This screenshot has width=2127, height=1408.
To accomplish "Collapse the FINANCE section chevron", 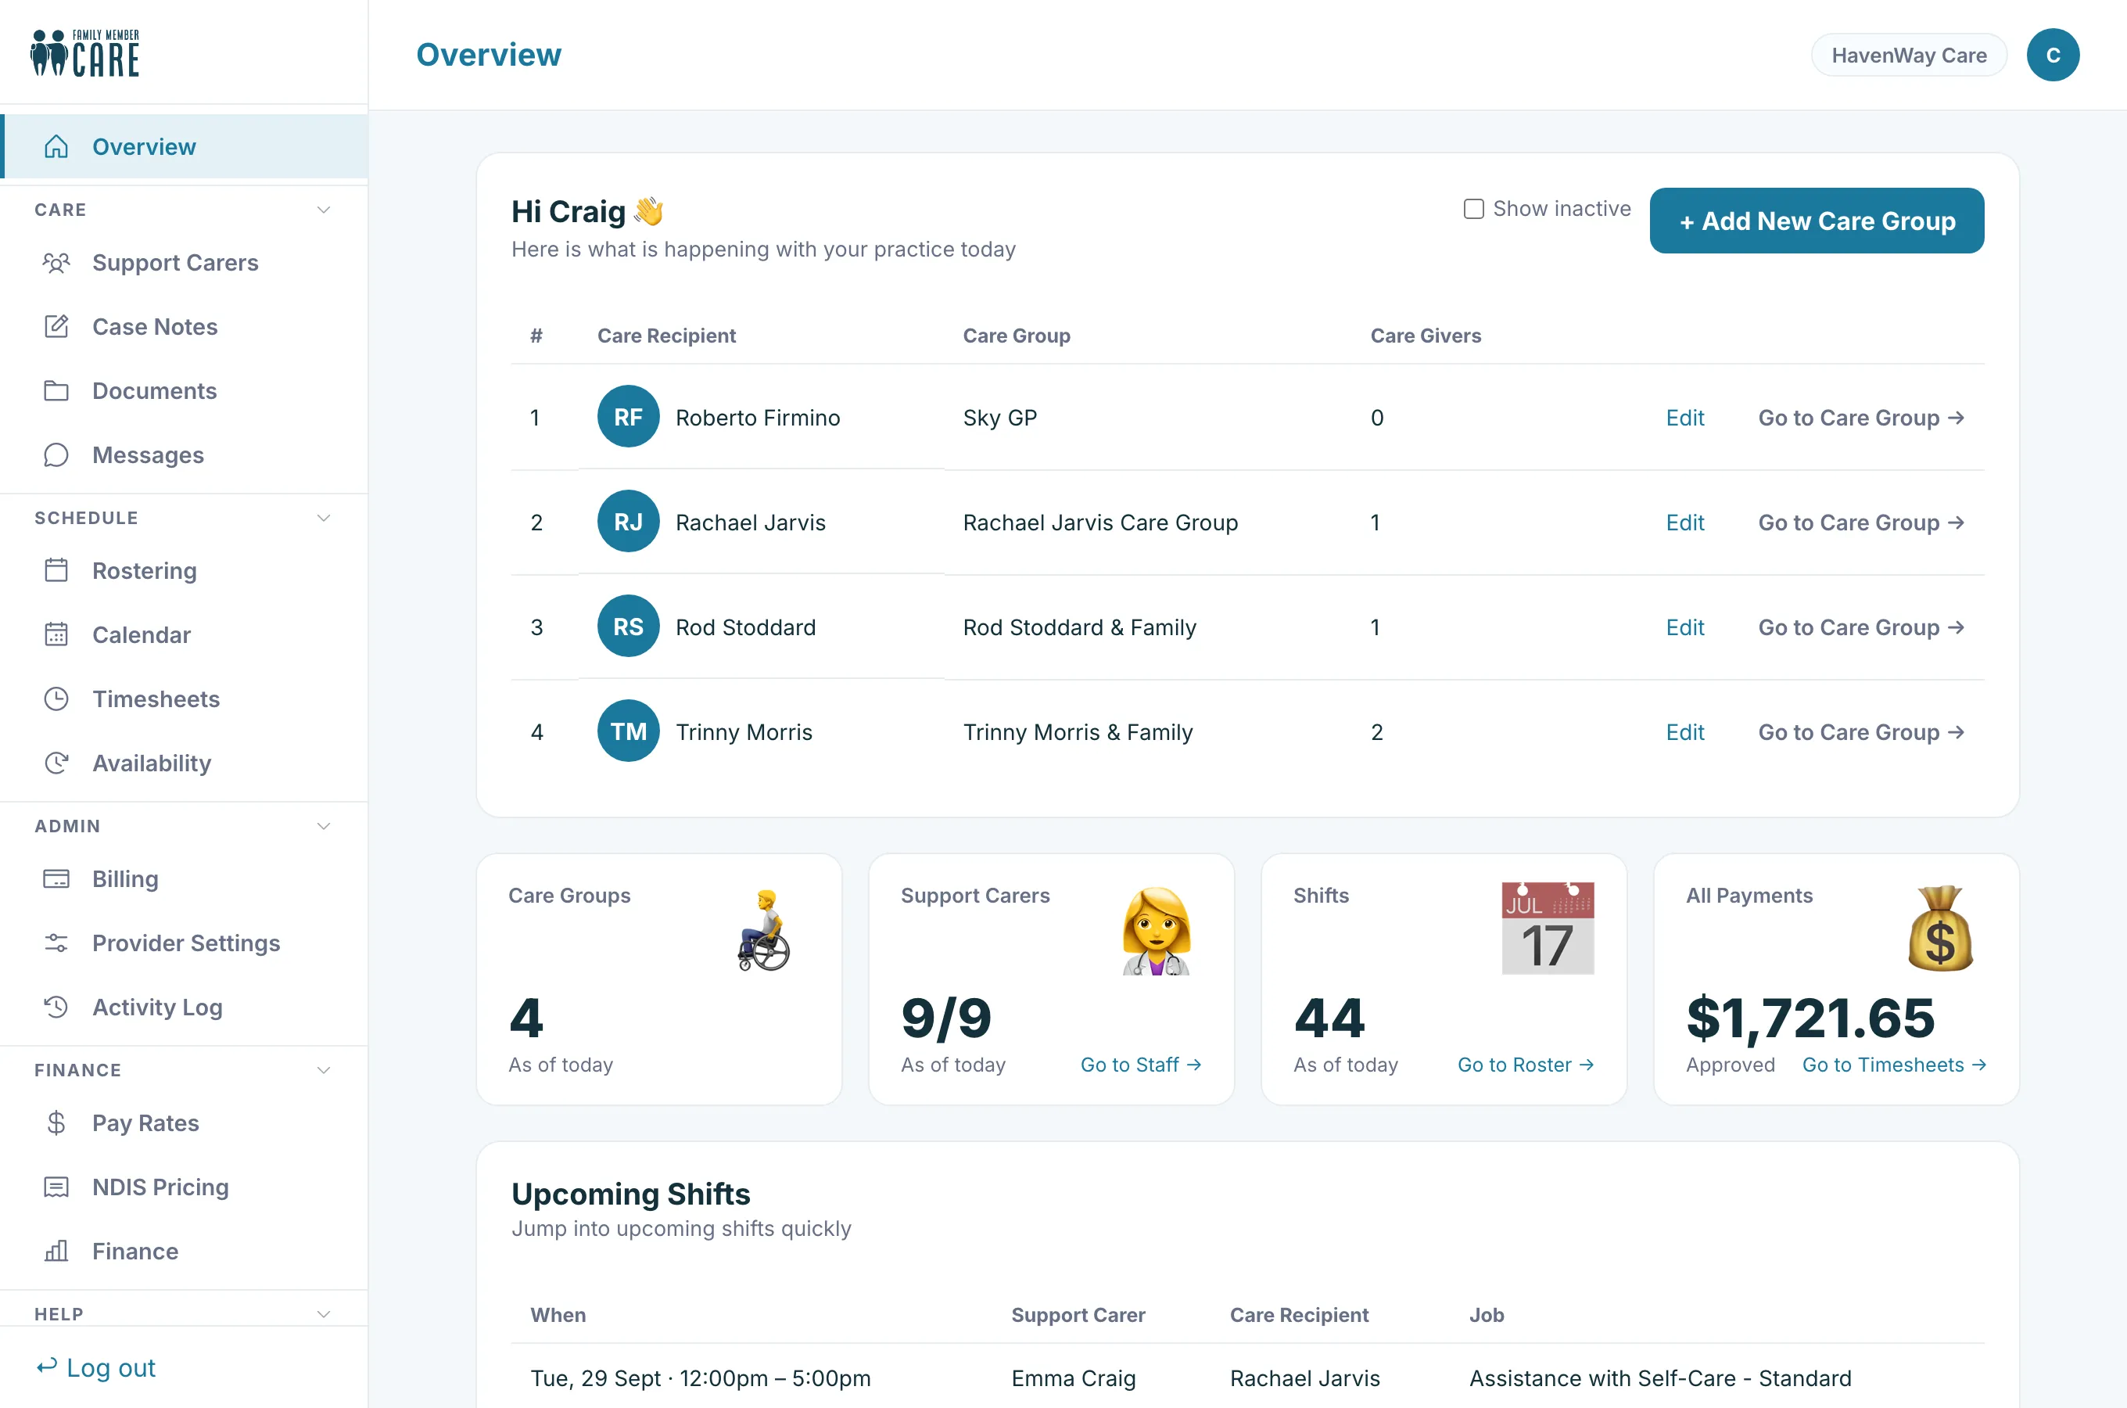I will [324, 1070].
